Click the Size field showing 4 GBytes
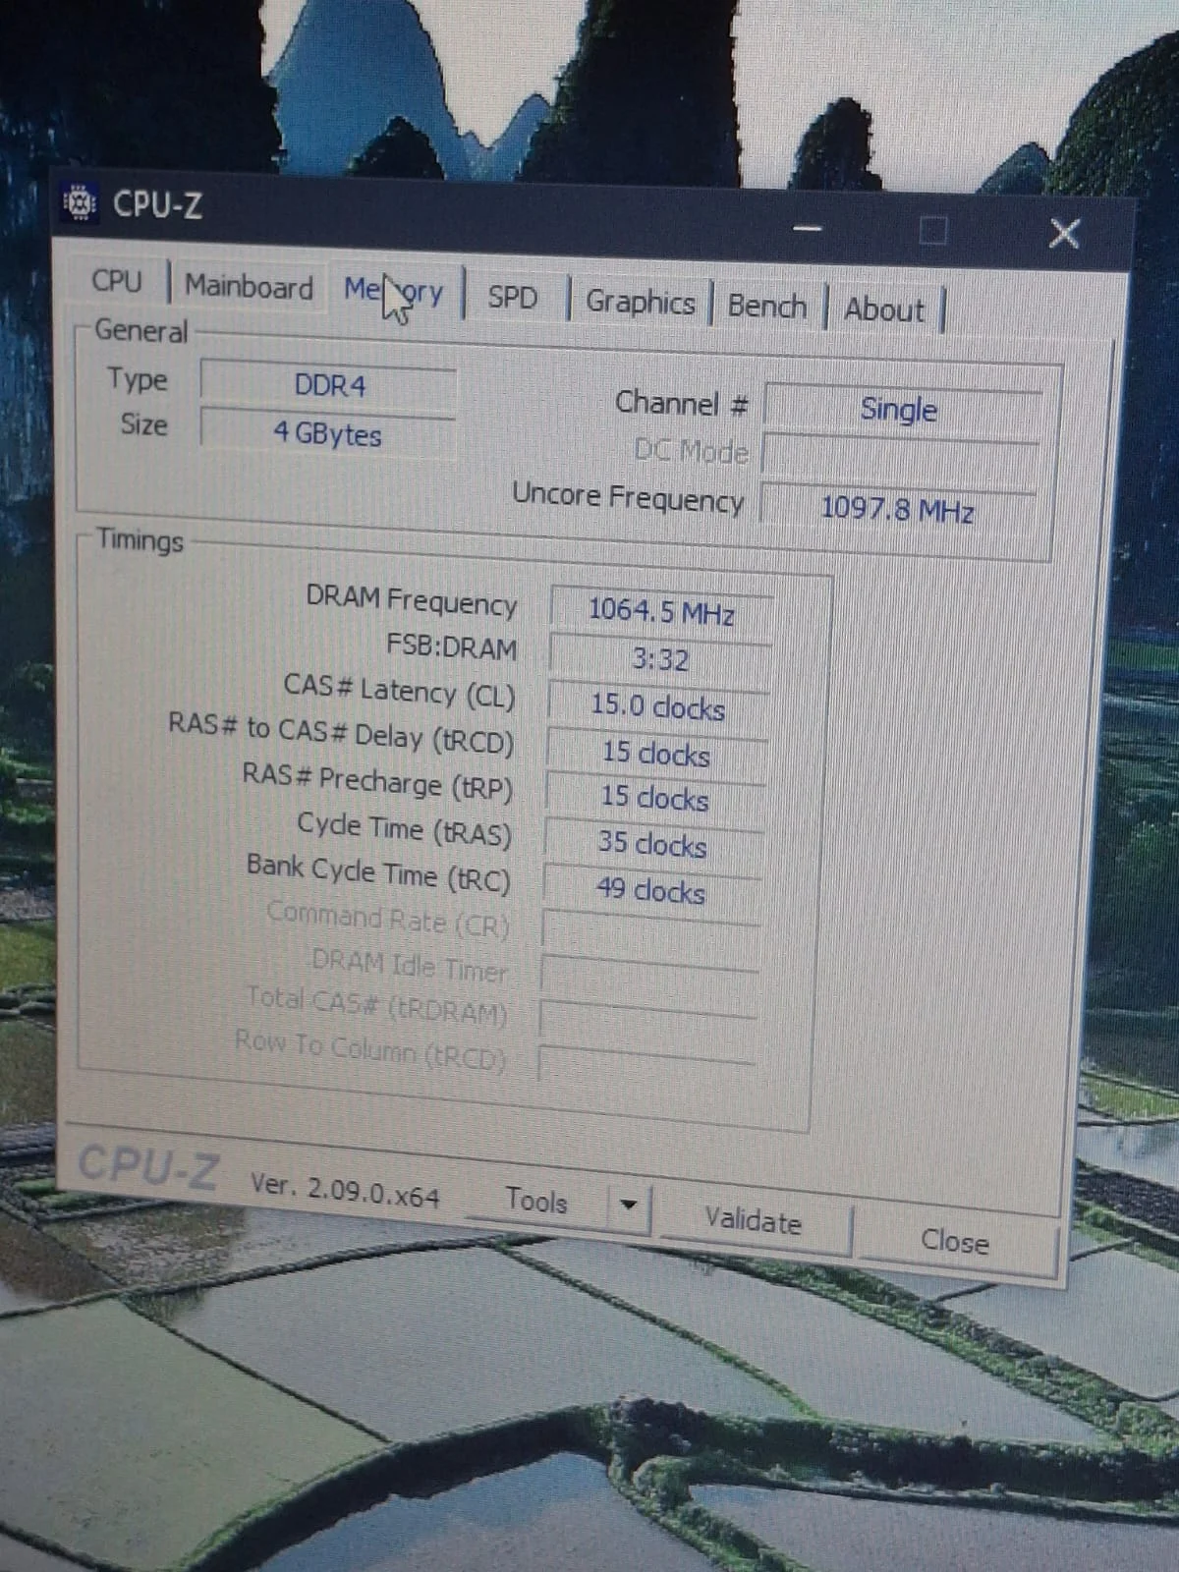 tap(328, 433)
